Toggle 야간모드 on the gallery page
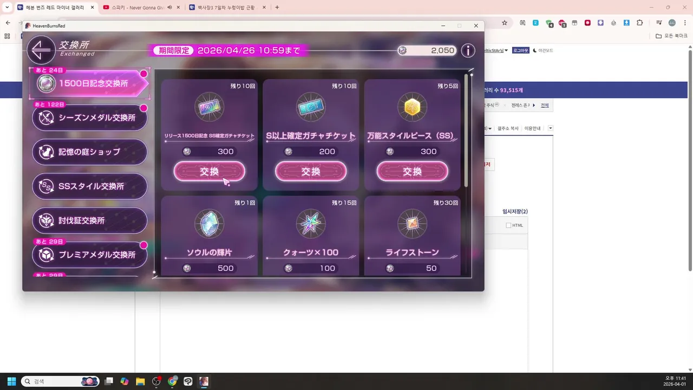693x390 pixels. pyautogui.click(x=543, y=50)
